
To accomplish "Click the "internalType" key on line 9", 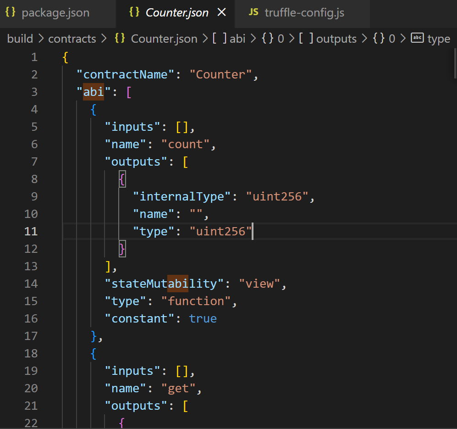I will [182, 197].
